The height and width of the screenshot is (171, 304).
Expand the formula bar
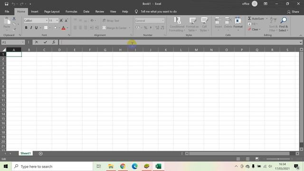click(x=301, y=42)
